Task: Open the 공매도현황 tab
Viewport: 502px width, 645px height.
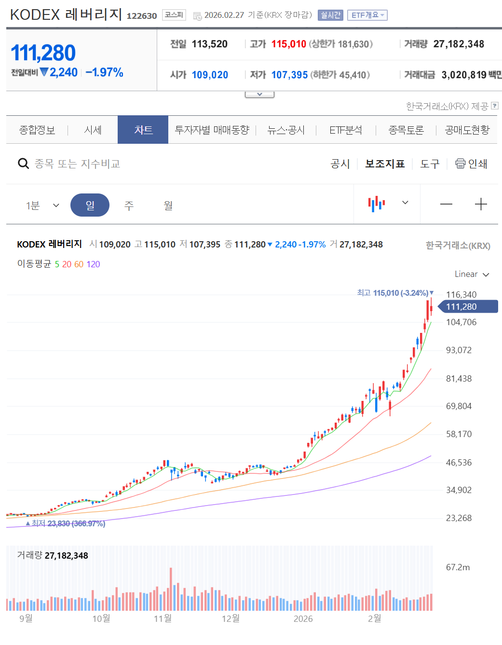Action: click(x=467, y=130)
